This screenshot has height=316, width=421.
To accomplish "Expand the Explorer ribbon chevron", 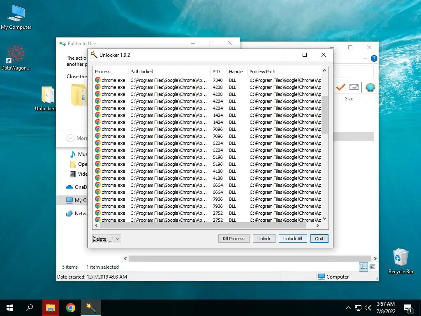I will [x=365, y=58].
